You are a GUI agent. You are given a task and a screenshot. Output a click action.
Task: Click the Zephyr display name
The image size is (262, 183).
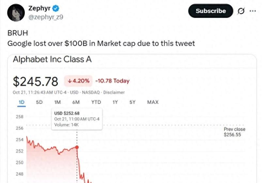click(x=39, y=8)
